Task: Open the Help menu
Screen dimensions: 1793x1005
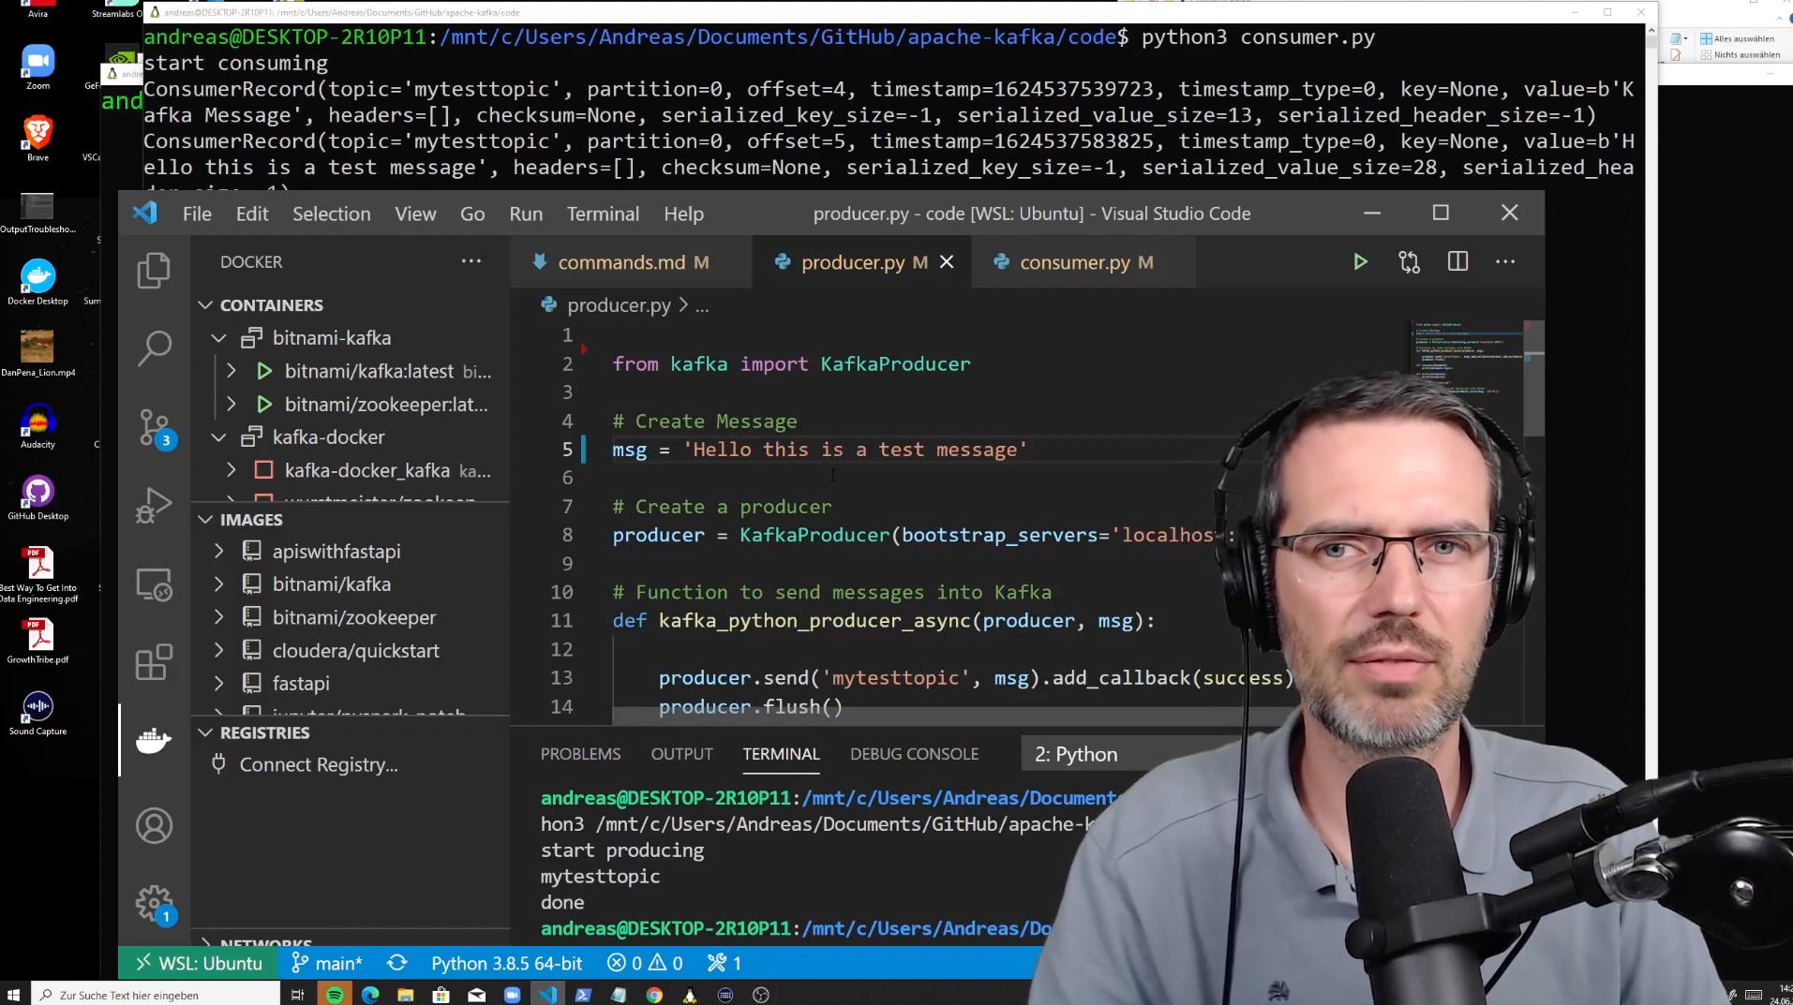Action: pos(684,214)
